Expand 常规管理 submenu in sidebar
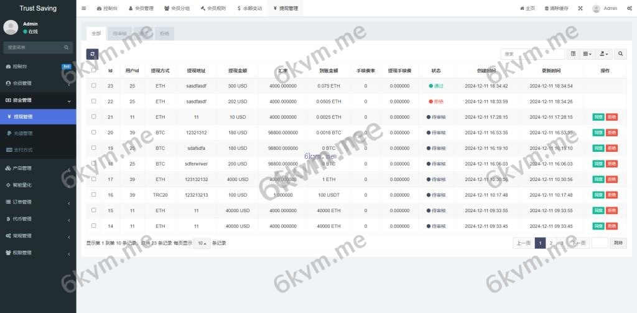637x313 pixels. click(38, 236)
